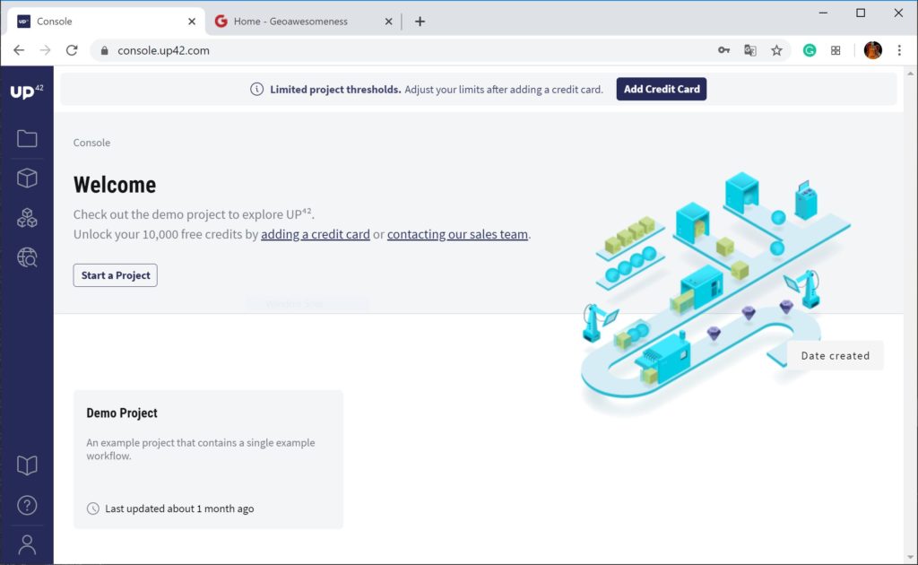Follow the adding a credit card link
918x565 pixels.
(316, 234)
